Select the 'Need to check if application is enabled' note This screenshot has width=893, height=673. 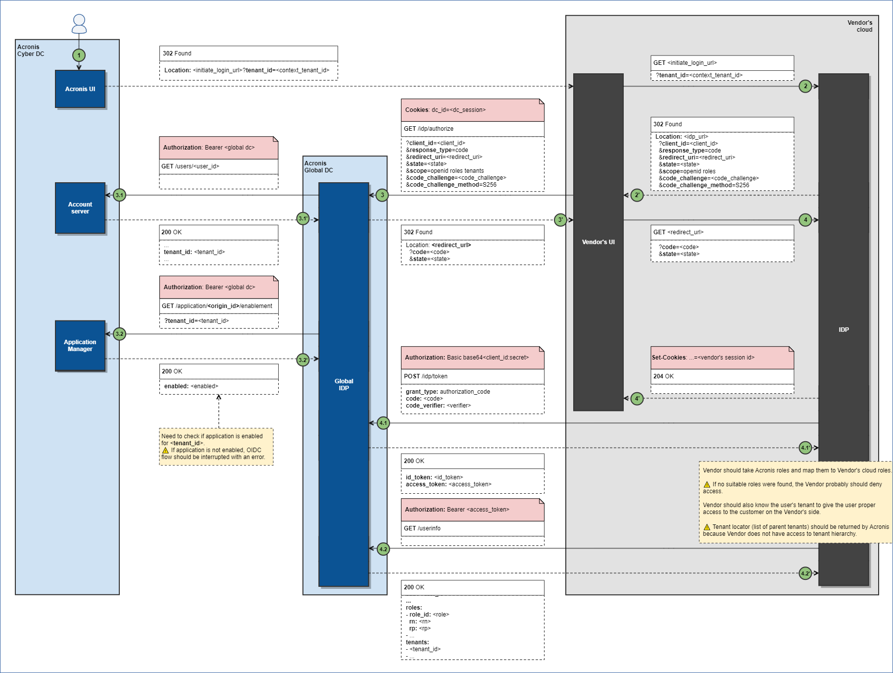point(216,447)
